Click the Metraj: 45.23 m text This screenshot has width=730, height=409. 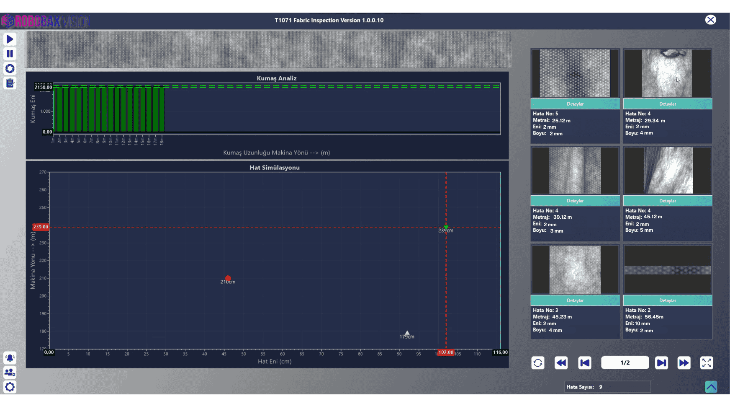552,317
